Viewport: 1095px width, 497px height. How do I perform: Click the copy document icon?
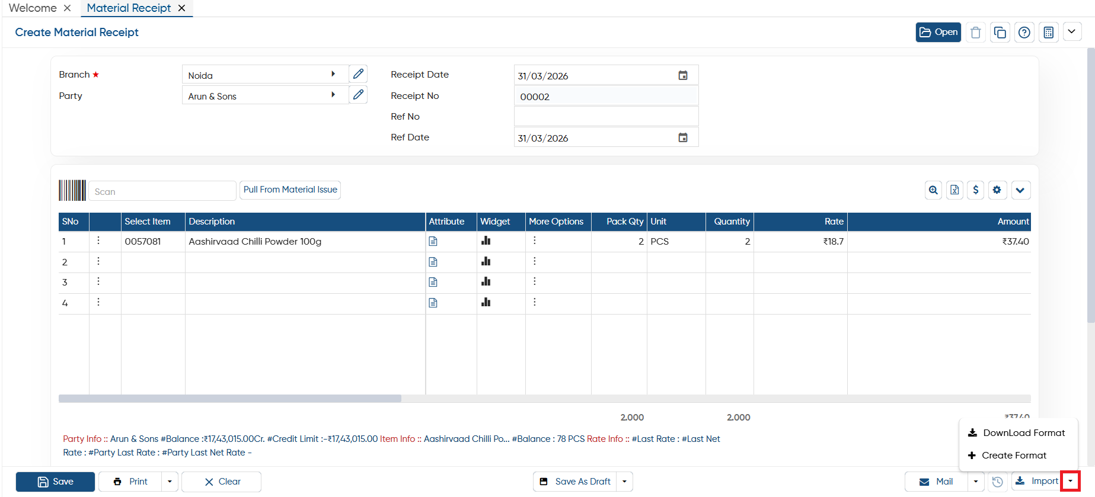coord(1000,33)
